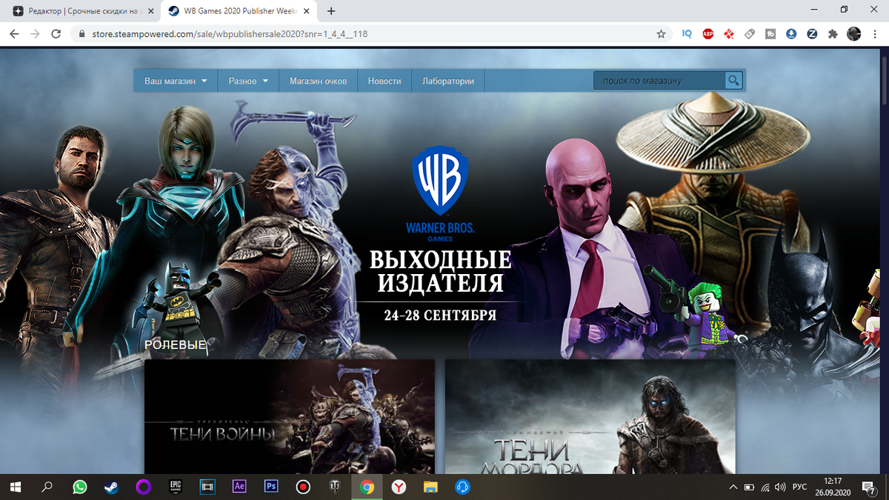Open the Windows Start menu
Viewport: 889px width, 500px height.
point(16,487)
